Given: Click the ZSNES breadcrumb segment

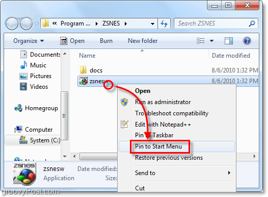Looking at the screenshot, I should coord(111,23).
